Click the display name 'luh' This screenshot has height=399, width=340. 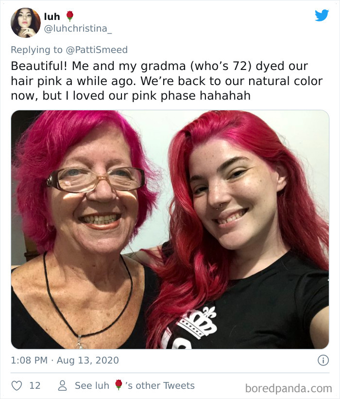click(x=53, y=16)
